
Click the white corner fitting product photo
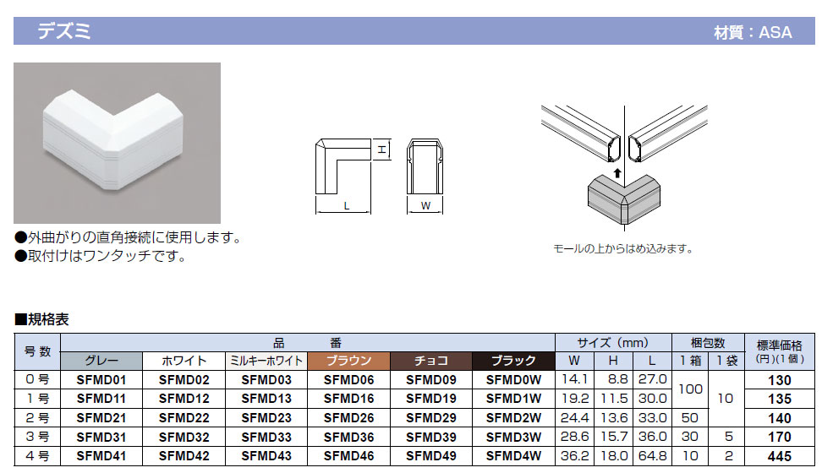[x=117, y=143]
